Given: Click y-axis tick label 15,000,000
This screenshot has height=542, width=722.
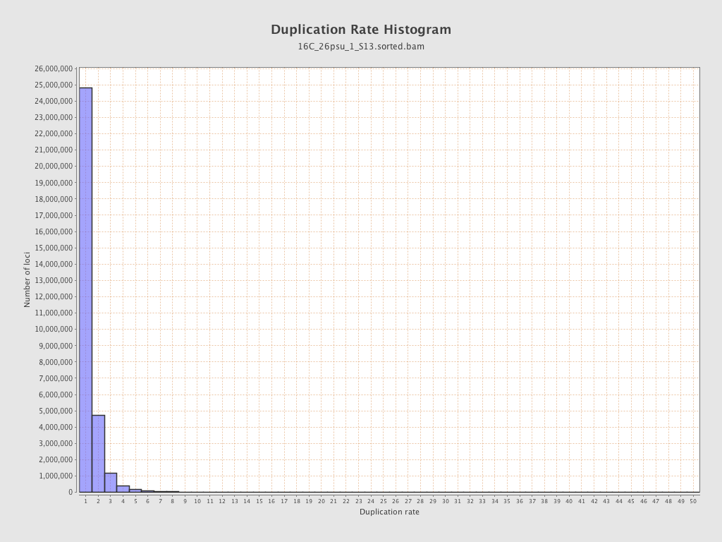Looking at the screenshot, I should 54,248.
